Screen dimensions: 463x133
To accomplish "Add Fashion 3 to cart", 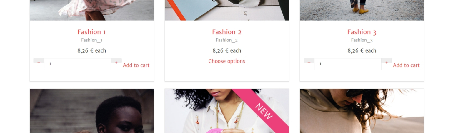I will tap(406, 65).
